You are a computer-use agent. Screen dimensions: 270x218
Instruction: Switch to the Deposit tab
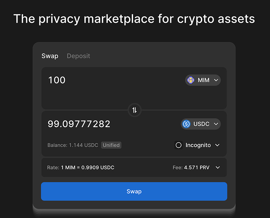tap(78, 56)
